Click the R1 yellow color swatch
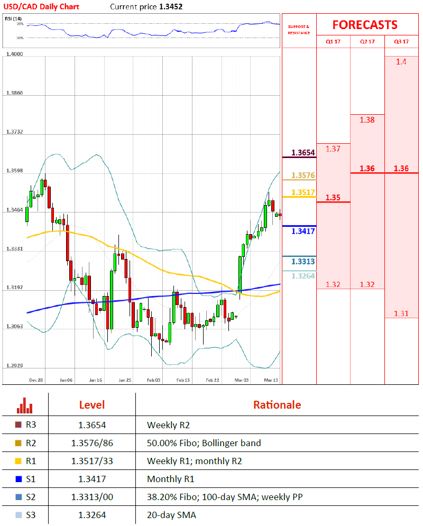The width and height of the screenshot is (423, 526). click(x=19, y=462)
